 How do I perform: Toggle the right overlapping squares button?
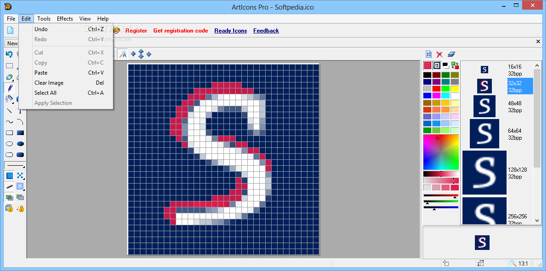[21, 198]
